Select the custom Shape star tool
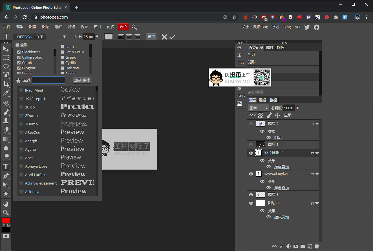373x251 pixels. pyautogui.click(x=6, y=194)
